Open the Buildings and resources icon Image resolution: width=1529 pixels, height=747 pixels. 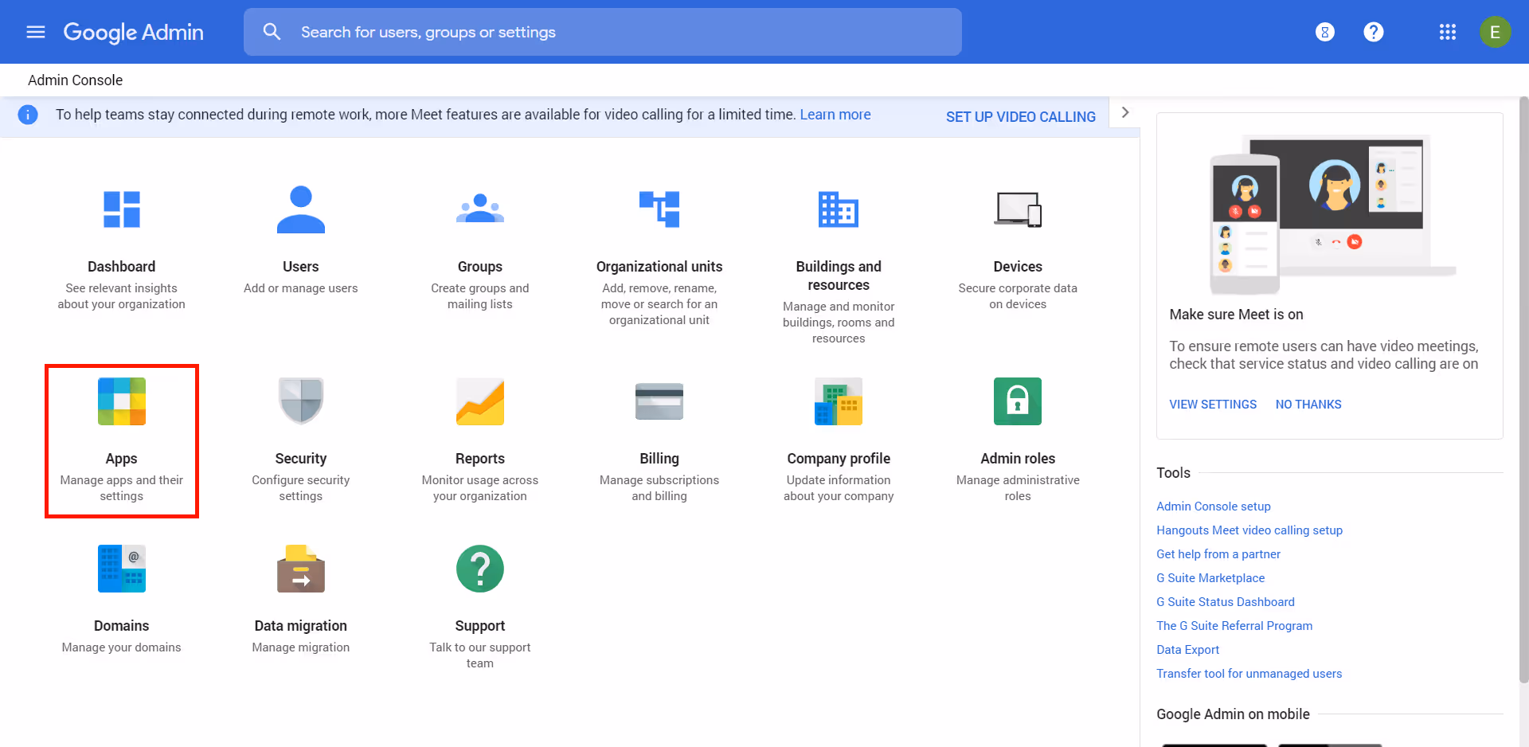pos(839,209)
